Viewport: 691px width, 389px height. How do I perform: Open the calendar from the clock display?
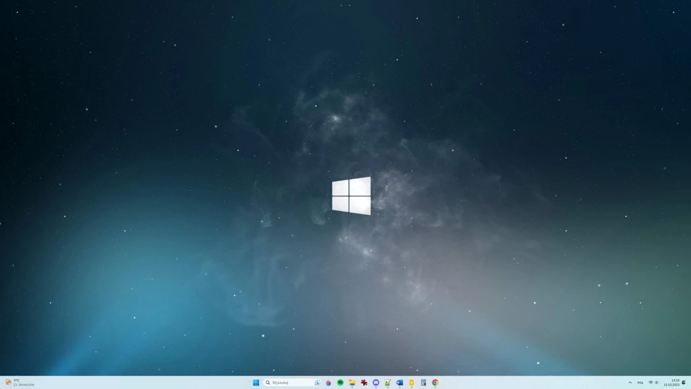point(672,382)
